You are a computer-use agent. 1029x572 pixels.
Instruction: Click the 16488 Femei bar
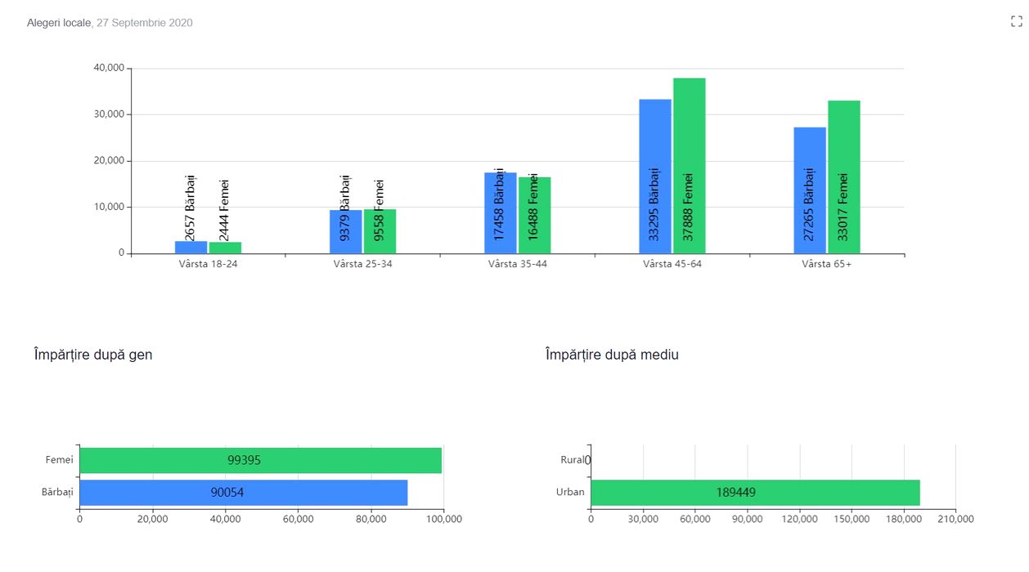[534, 215]
